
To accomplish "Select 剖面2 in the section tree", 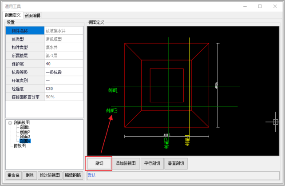I will tap(25, 132).
